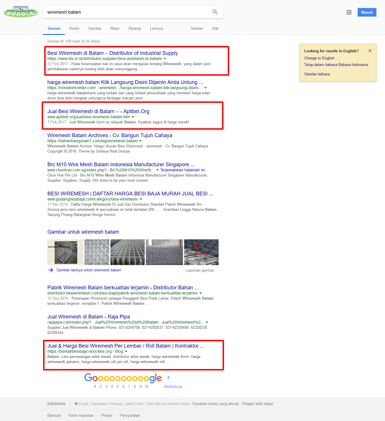Open harga wiremesh batam Klik Langsung result
Screen dimensions: 385x421
click(x=125, y=82)
